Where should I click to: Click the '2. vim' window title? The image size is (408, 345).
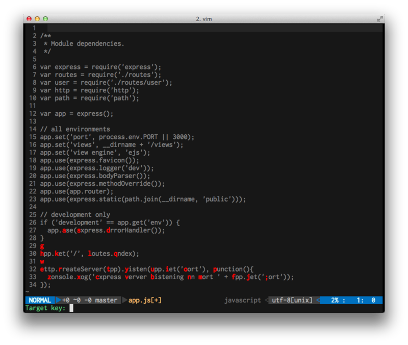coord(204,19)
